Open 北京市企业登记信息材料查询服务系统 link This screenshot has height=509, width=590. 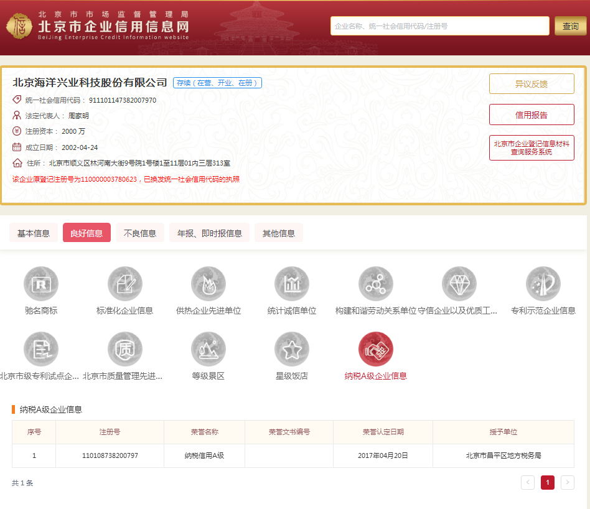(531, 147)
